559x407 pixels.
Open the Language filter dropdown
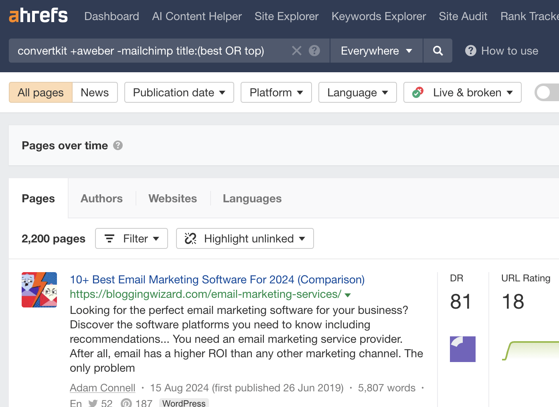coord(357,92)
